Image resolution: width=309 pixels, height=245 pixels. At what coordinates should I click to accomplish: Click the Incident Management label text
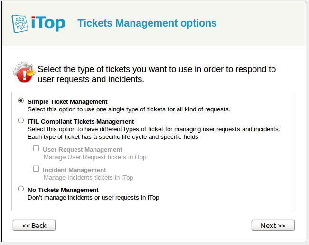pos(75,170)
